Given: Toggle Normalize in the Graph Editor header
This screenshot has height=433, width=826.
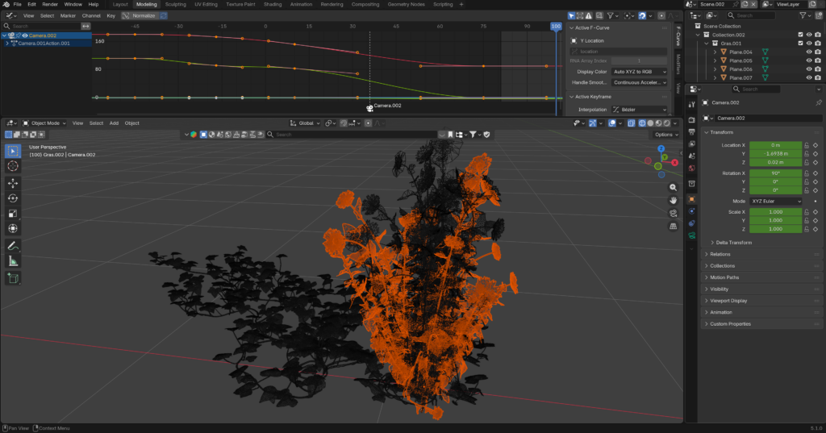Looking at the screenshot, I should pos(140,16).
